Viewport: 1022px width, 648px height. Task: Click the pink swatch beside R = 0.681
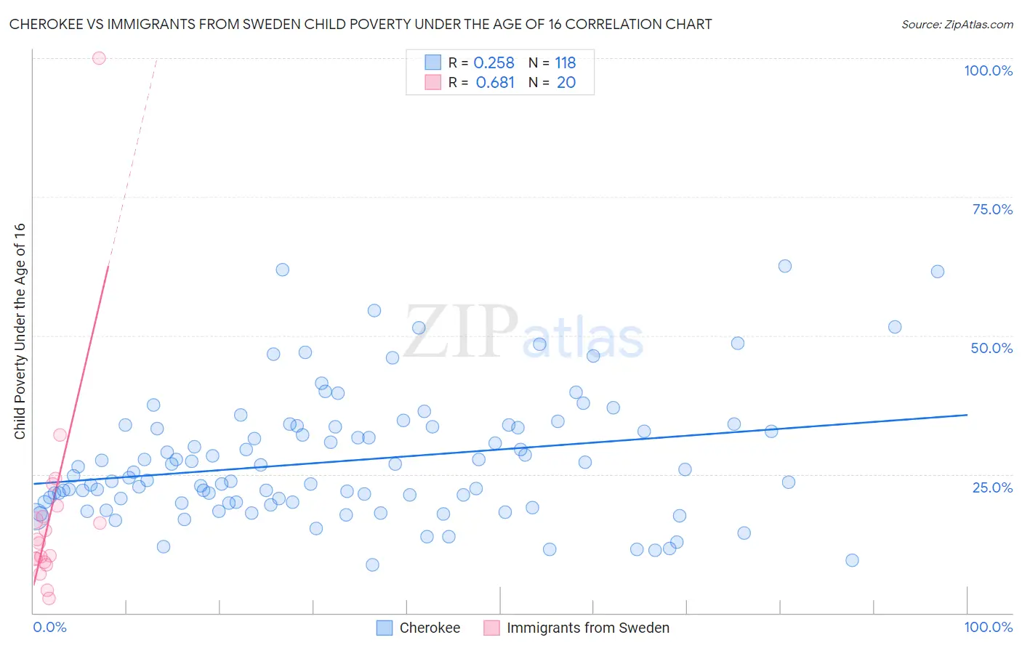[433, 82]
